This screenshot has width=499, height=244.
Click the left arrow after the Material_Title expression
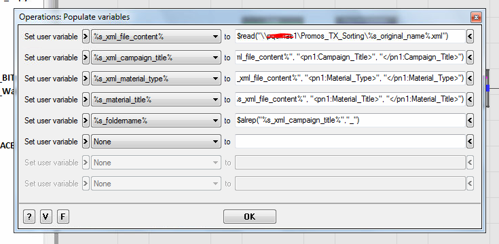[x=470, y=100]
